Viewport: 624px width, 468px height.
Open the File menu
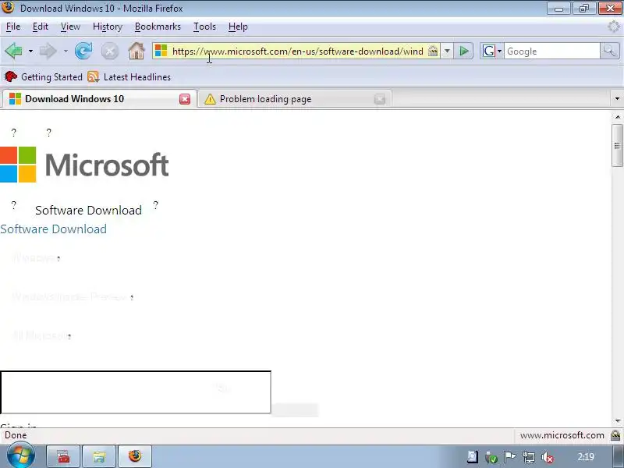pos(13,27)
